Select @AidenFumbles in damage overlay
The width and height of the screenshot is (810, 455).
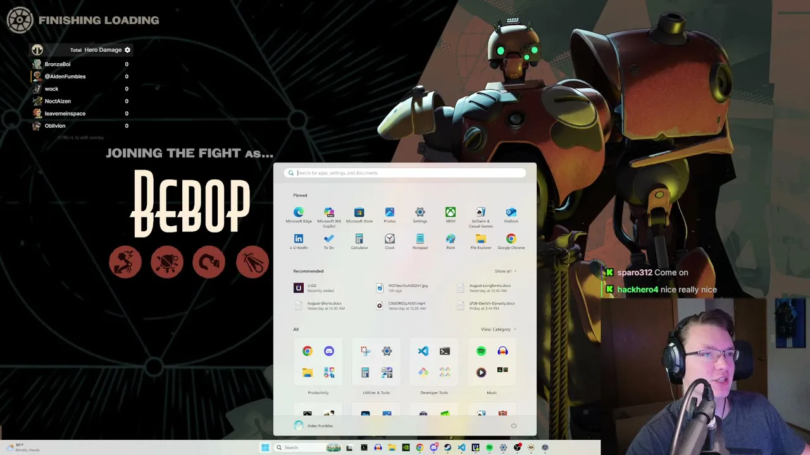pyautogui.click(x=81, y=76)
